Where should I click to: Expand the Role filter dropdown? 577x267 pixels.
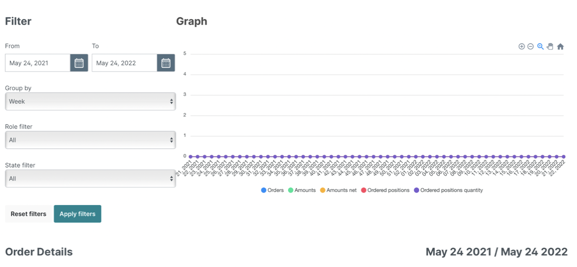[x=91, y=140]
